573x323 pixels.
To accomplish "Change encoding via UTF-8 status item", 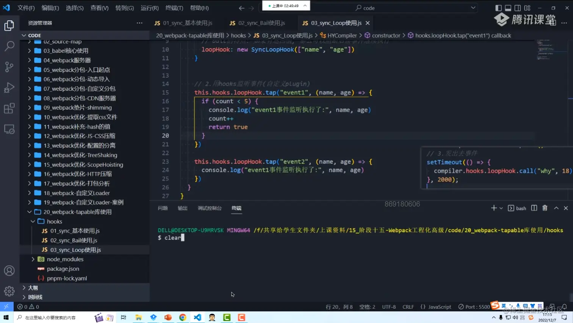I will (x=389, y=307).
